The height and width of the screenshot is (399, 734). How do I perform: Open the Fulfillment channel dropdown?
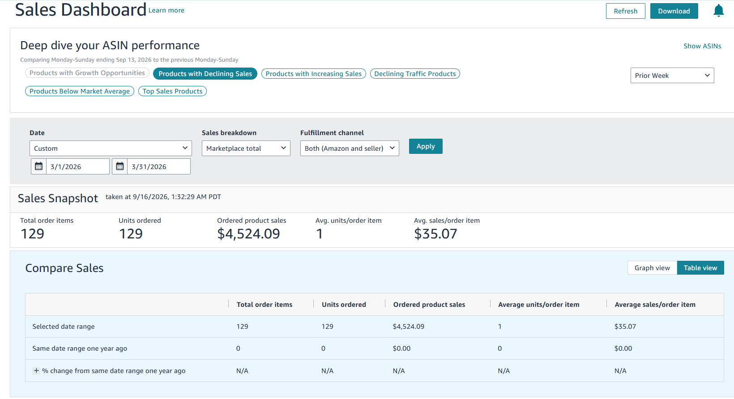coord(350,149)
